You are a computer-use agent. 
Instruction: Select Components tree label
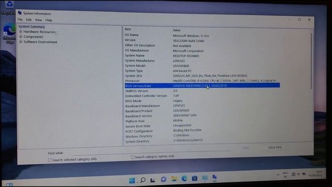(33, 37)
